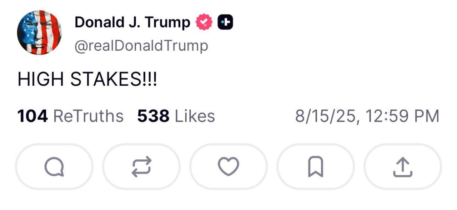ReTruth the post using the arrows icon
This screenshot has width=457, height=210.
coord(141,167)
